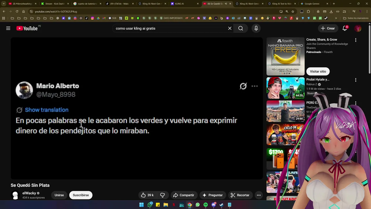Open the Ciclo de Péptidos video thumbnail

(x=285, y=134)
